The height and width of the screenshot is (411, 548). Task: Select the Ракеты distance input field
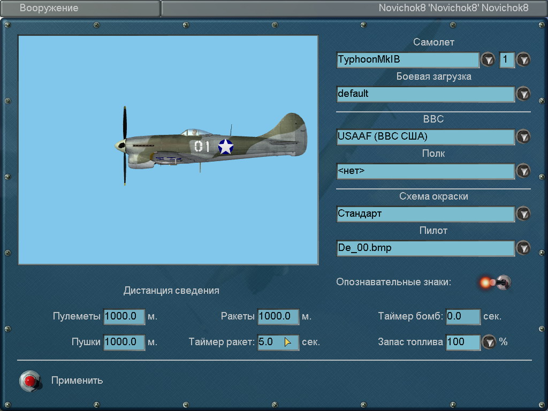[x=278, y=316]
